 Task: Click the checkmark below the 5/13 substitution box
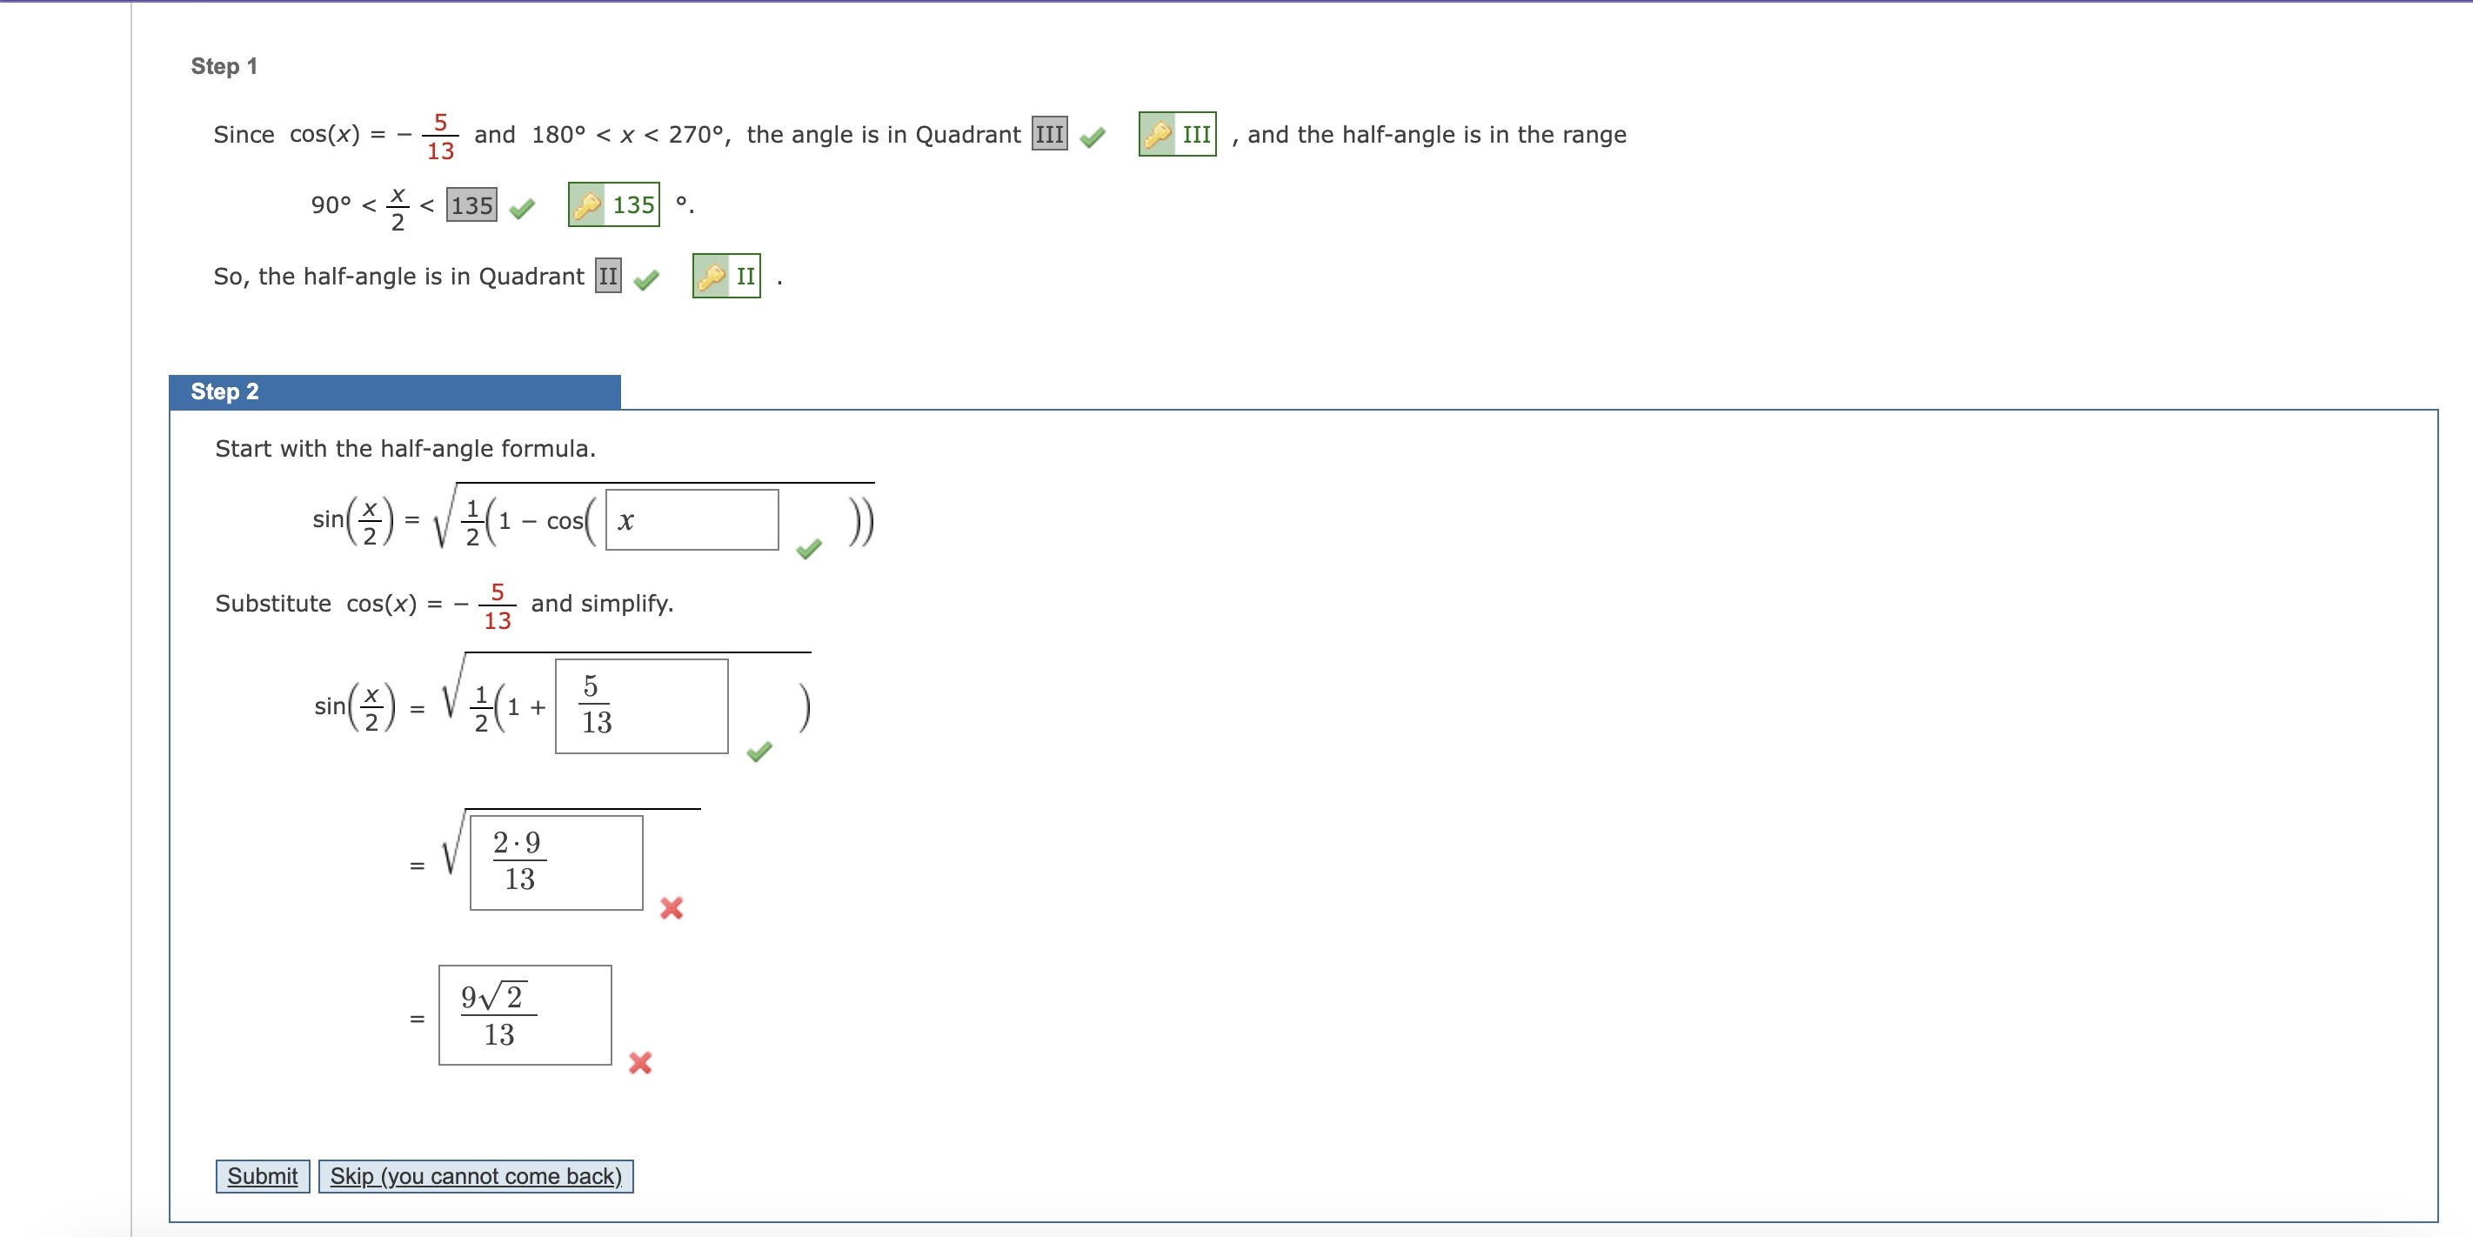coord(759,753)
